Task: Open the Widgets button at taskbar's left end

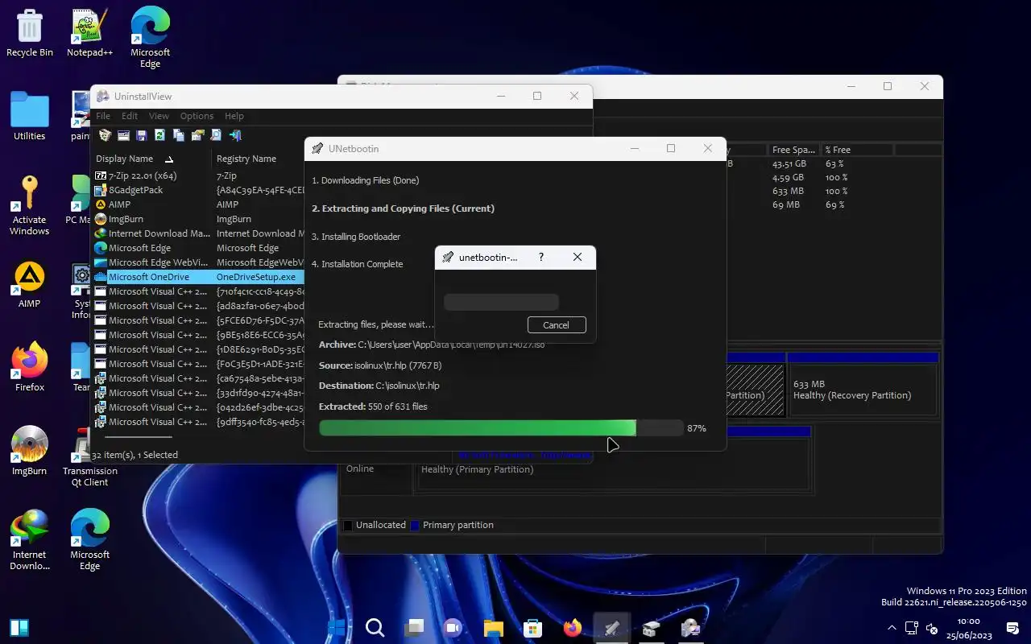Action: pos(19,628)
